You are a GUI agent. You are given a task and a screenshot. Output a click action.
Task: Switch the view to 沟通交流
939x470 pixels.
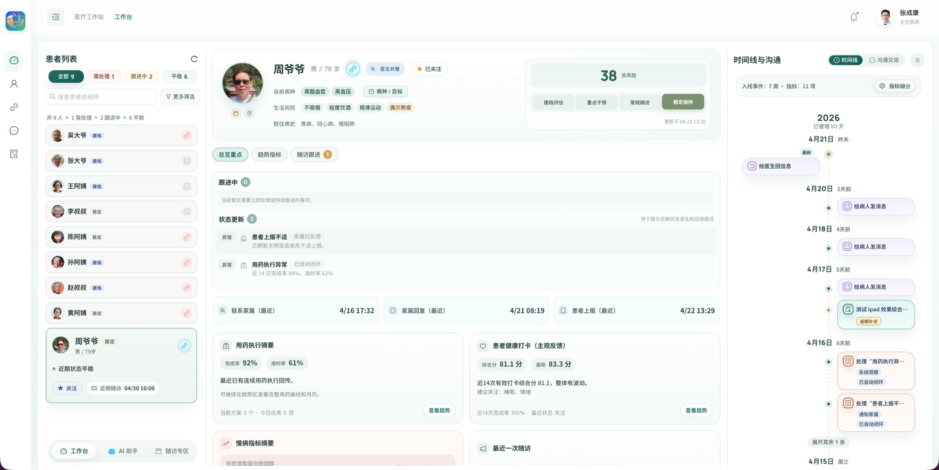(x=884, y=60)
